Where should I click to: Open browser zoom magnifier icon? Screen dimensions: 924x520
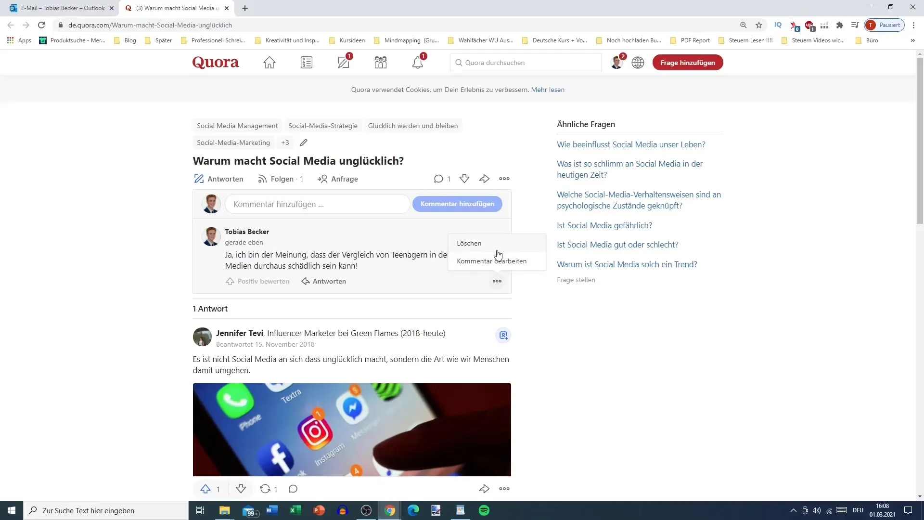[x=744, y=25]
